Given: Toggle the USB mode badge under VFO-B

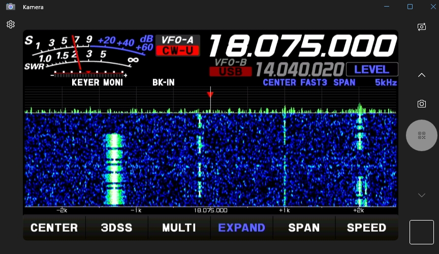Looking at the screenshot, I should tap(230, 71).
